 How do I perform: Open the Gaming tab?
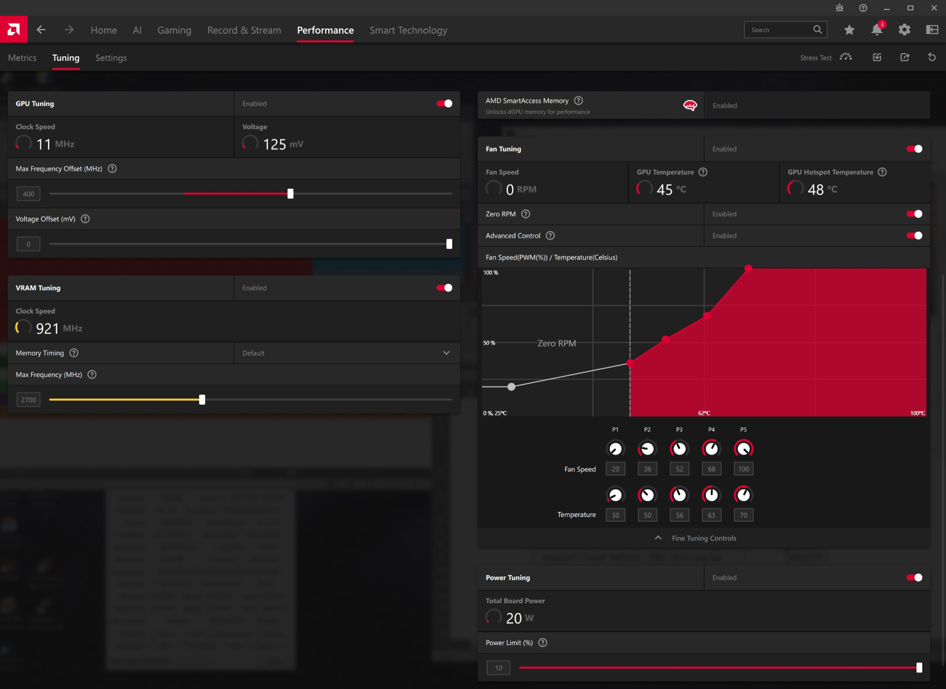[174, 30]
